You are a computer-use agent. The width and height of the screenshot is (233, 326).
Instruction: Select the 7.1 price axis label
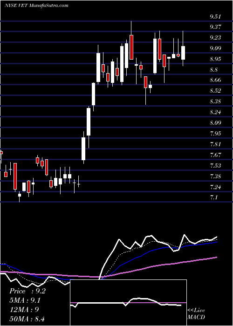tap(214, 197)
